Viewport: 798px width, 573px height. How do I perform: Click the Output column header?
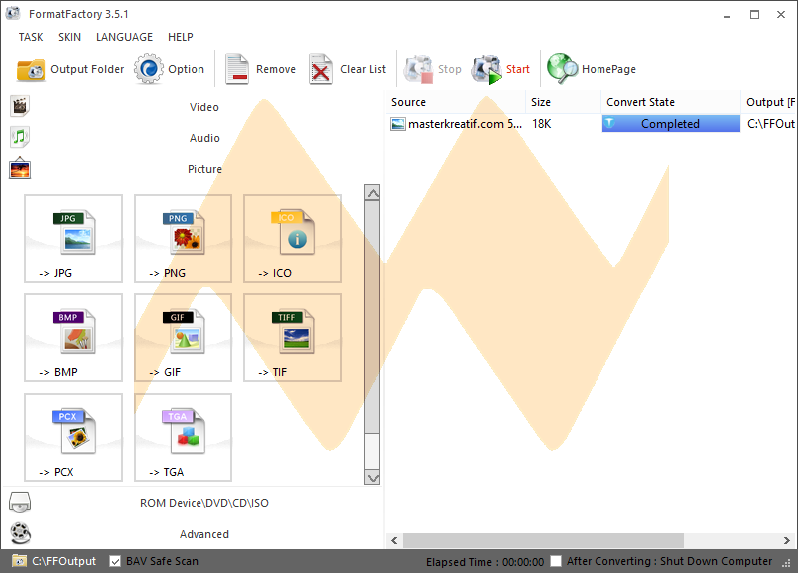coord(769,102)
